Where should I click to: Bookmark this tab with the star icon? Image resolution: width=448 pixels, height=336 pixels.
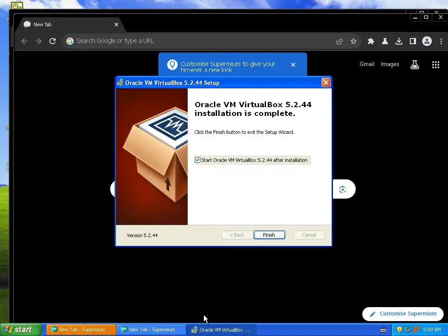click(353, 42)
